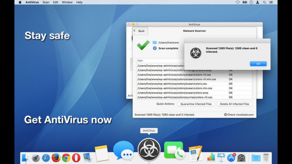This screenshot has height=164, width=292.
Task: Open the Pages app in Dock
Action: point(195,153)
